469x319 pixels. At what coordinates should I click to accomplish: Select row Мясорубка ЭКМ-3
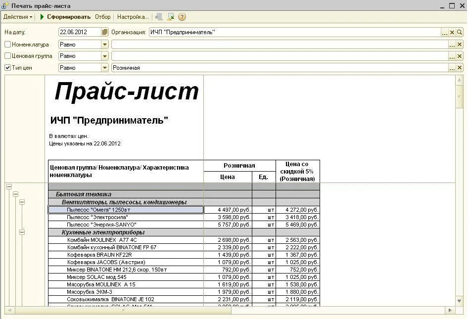click(x=126, y=292)
